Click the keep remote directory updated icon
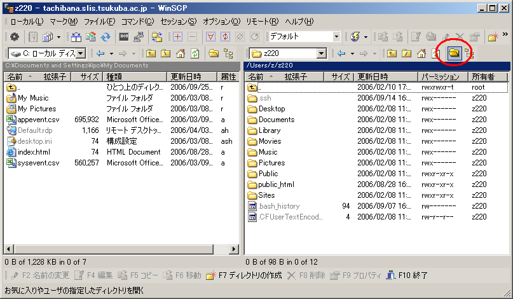This screenshot has height=299, width=513. tap(91, 37)
